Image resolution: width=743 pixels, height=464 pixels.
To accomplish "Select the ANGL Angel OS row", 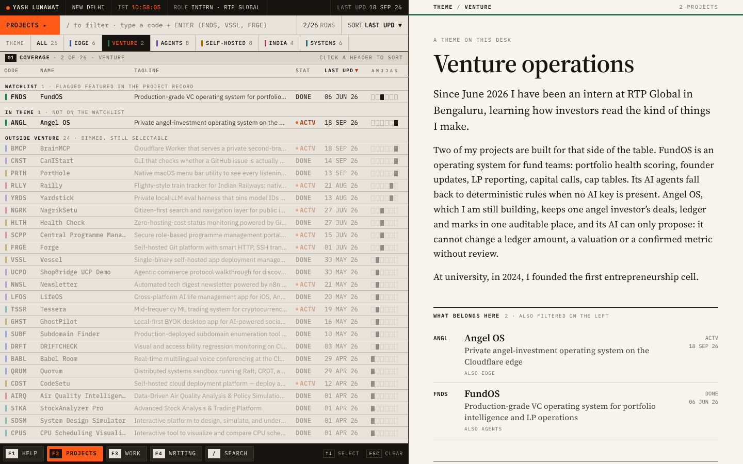I will tap(204, 123).
